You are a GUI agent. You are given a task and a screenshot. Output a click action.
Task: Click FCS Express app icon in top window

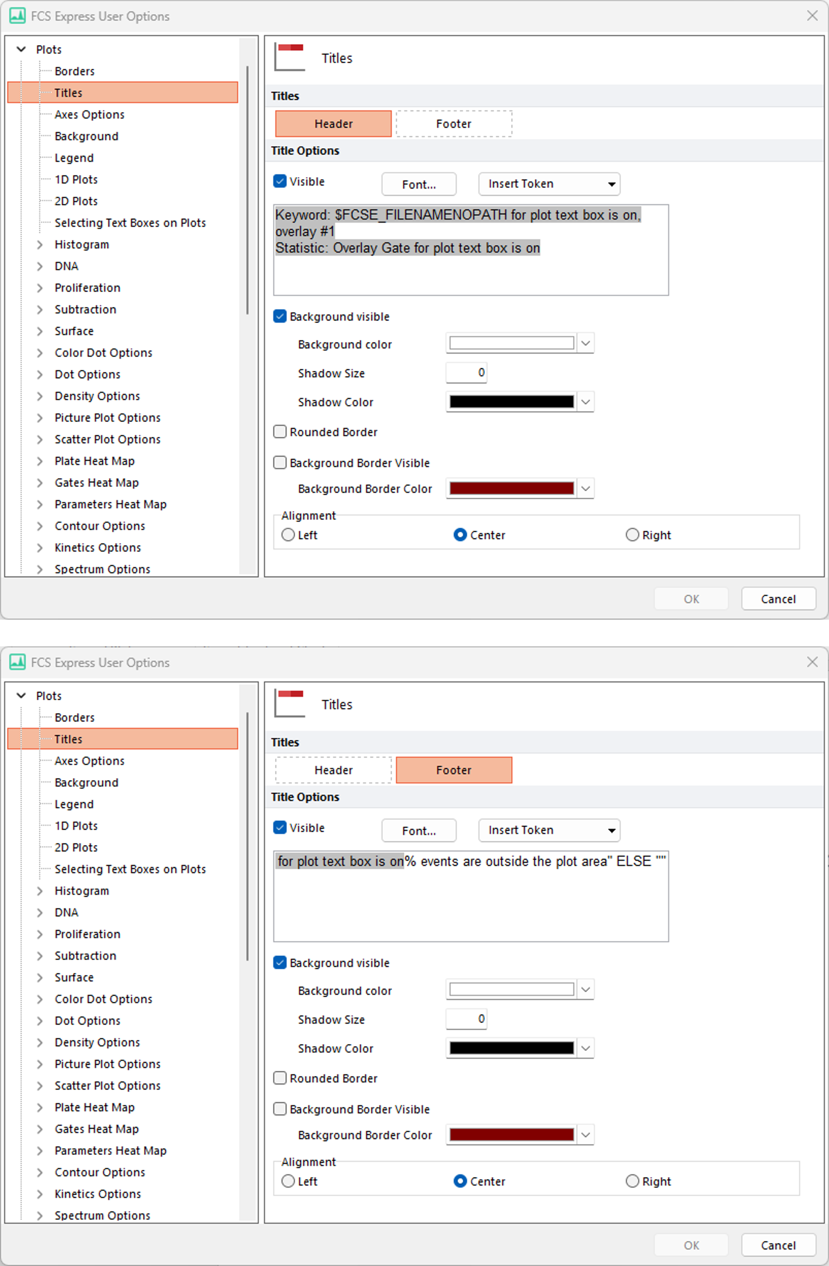(18, 16)
